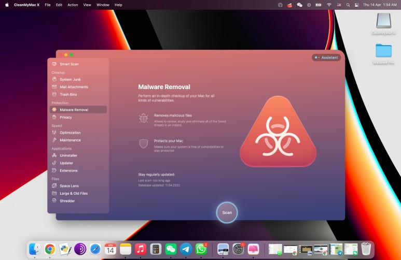Screen dimensions: 401x260
Task: Click the bug icon beside Removes malicious files
Action: 144,118
